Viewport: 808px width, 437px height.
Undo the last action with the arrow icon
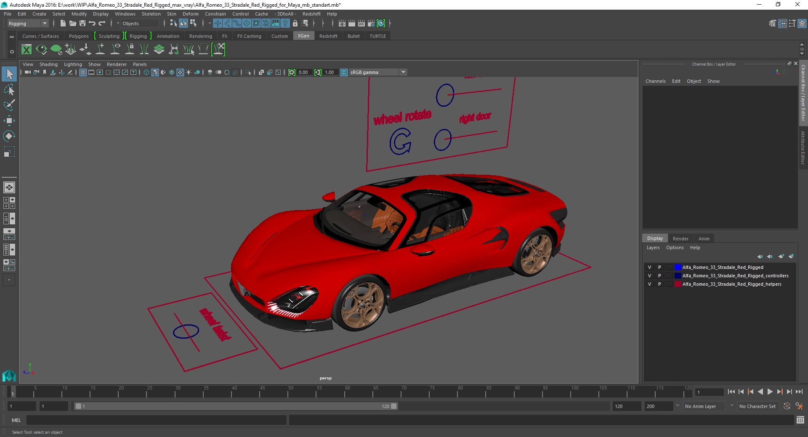pos(92,24)
